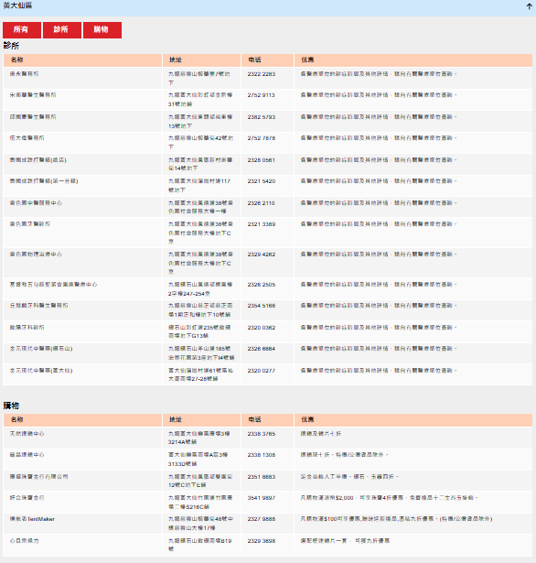The image size is (536, 563).
Task: Click the phone number 2354 5188
Action: tap(262, 306)
